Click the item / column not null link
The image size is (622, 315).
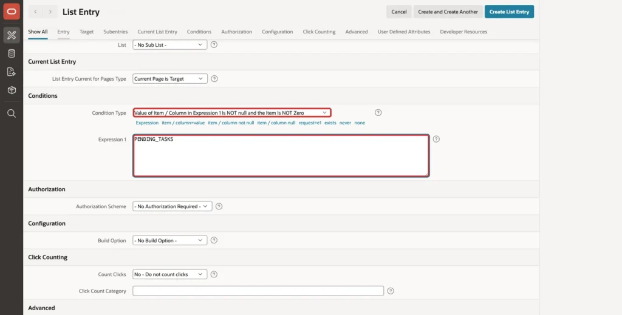[231, 123]
